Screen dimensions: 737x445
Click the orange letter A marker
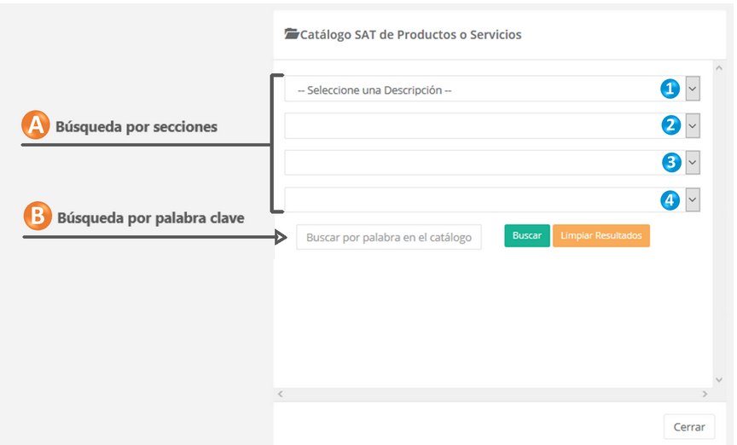pyautogui.click(x=35, y=126)
